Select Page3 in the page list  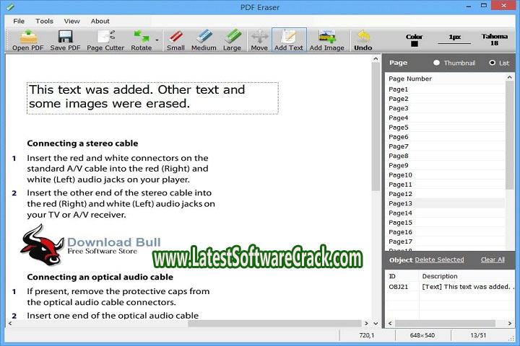(x=446, y=108)
